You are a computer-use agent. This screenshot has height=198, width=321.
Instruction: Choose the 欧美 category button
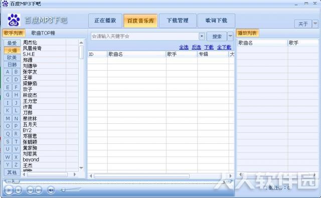[x=12, y=58]
